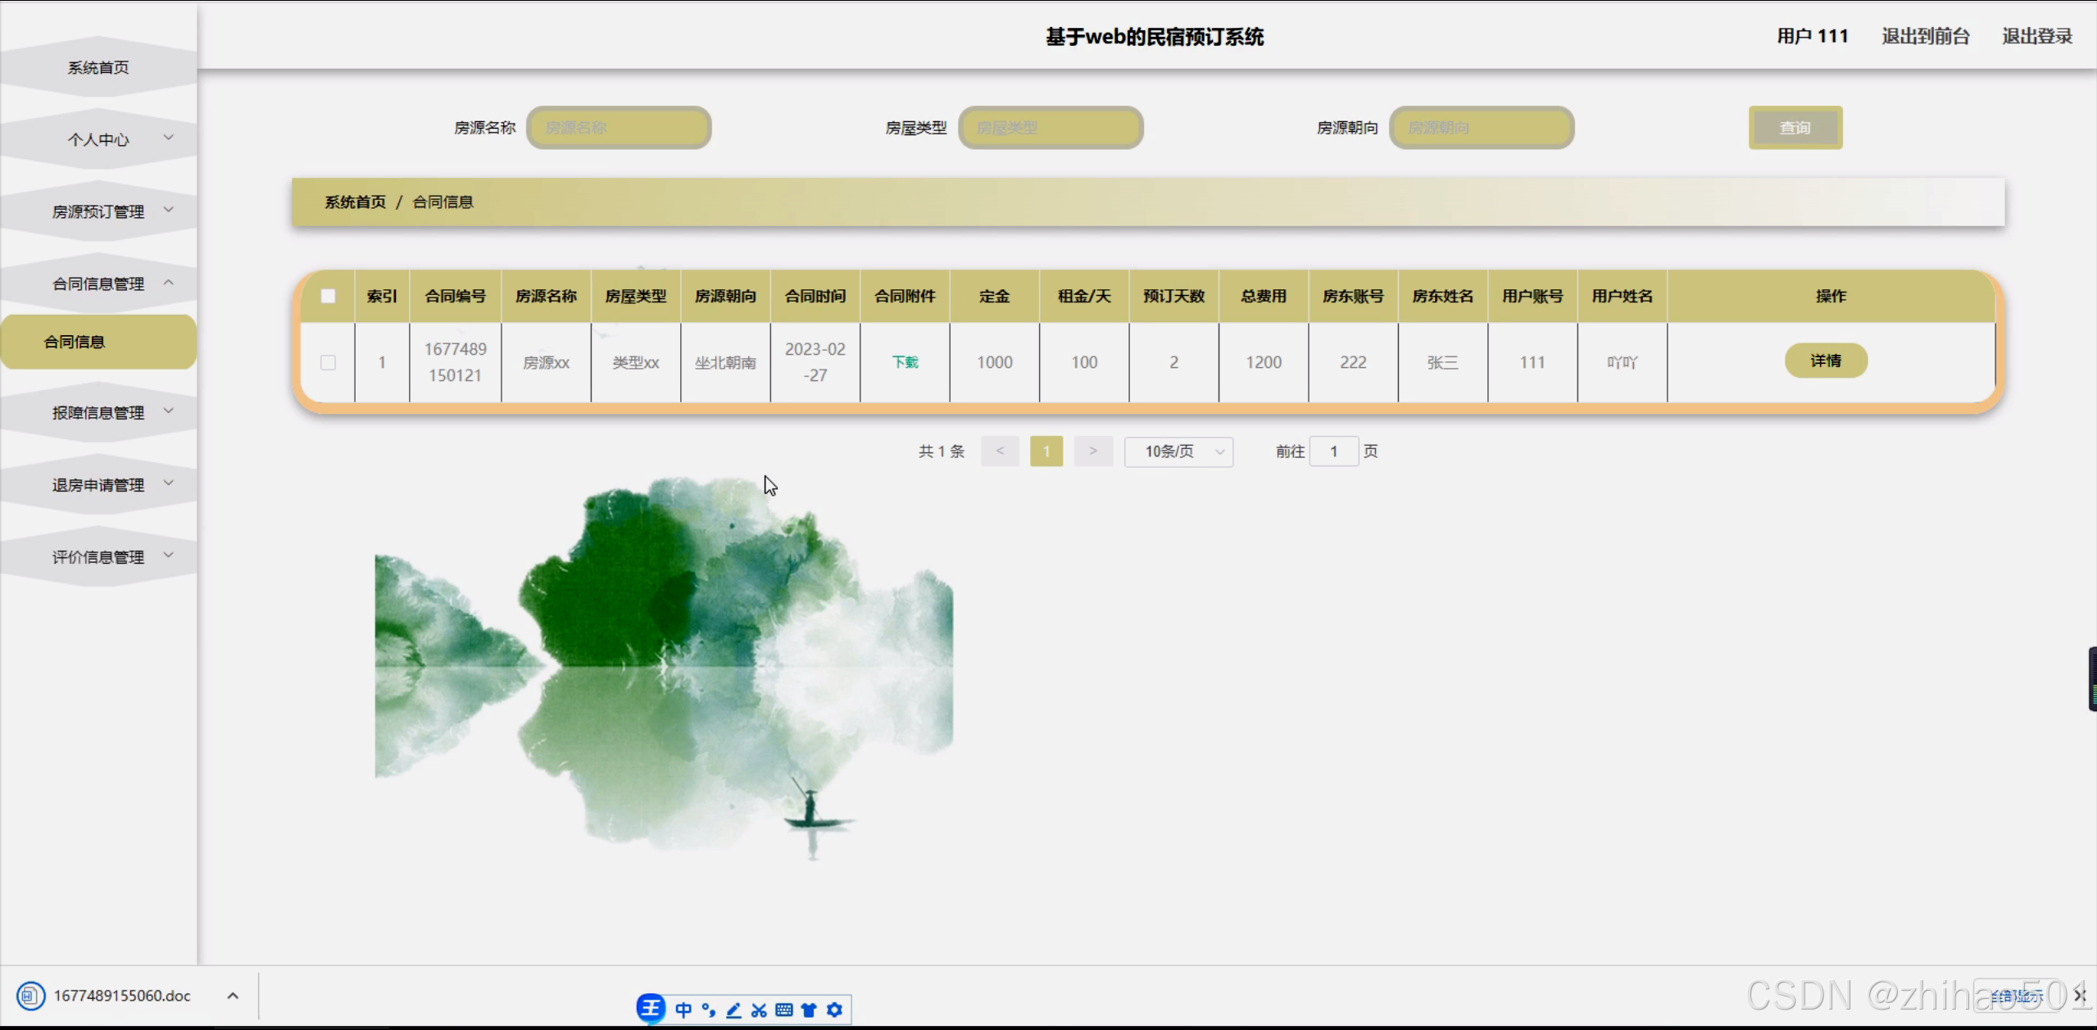Check the row checkbox for contract 1677489150121
The image size is (2097, 1030).
(329, 361)
